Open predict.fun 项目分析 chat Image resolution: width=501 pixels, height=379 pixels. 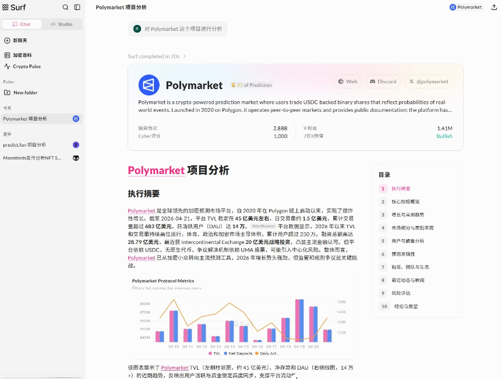click(41, 145)
